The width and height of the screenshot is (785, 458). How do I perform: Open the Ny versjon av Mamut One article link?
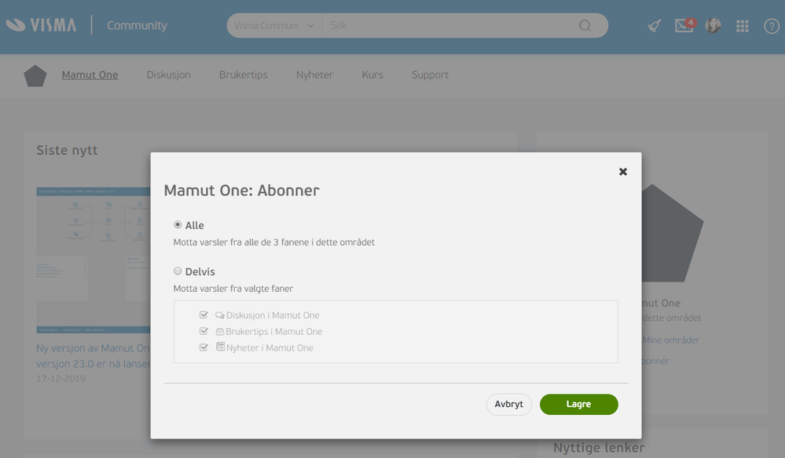coord(94,355)
